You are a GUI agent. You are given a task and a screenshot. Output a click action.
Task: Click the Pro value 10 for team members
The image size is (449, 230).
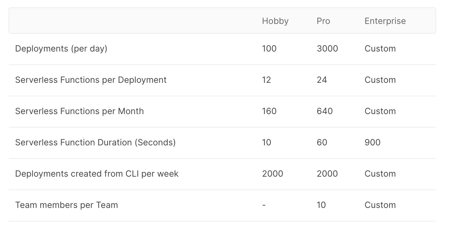coord(321,205)
